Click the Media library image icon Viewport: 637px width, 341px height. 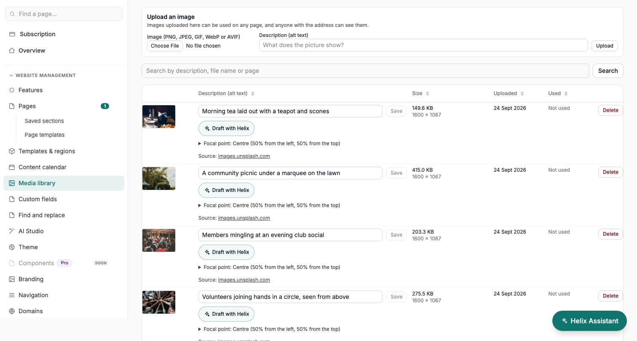[x=12, y=183]
